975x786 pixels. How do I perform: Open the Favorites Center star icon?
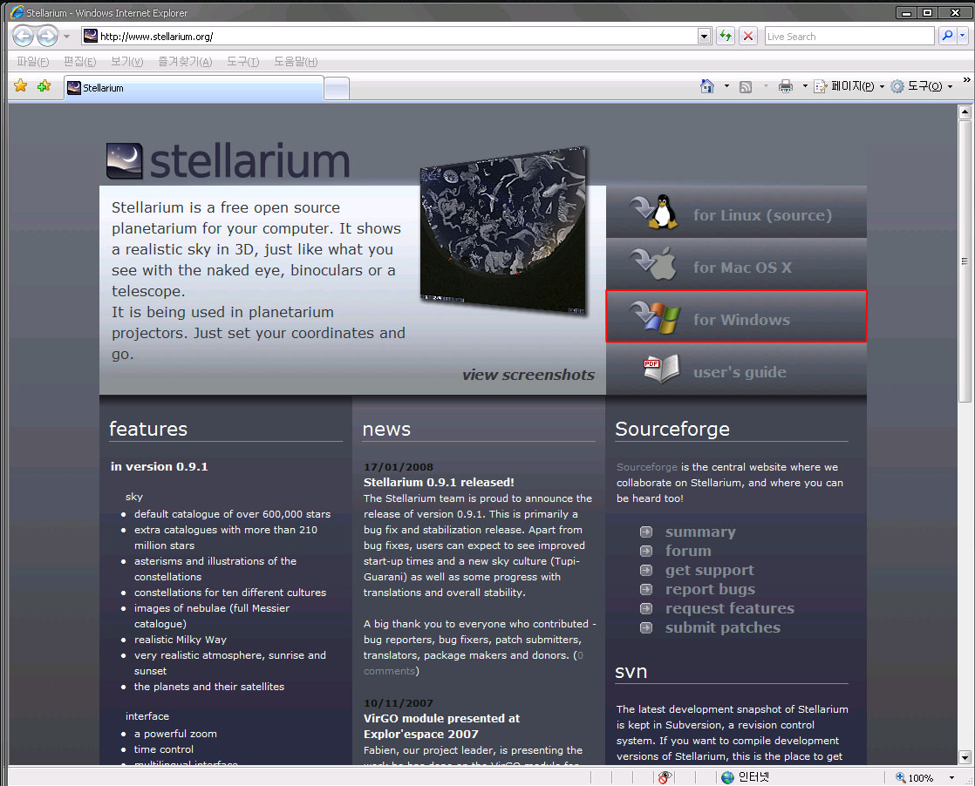coord(21,85)
